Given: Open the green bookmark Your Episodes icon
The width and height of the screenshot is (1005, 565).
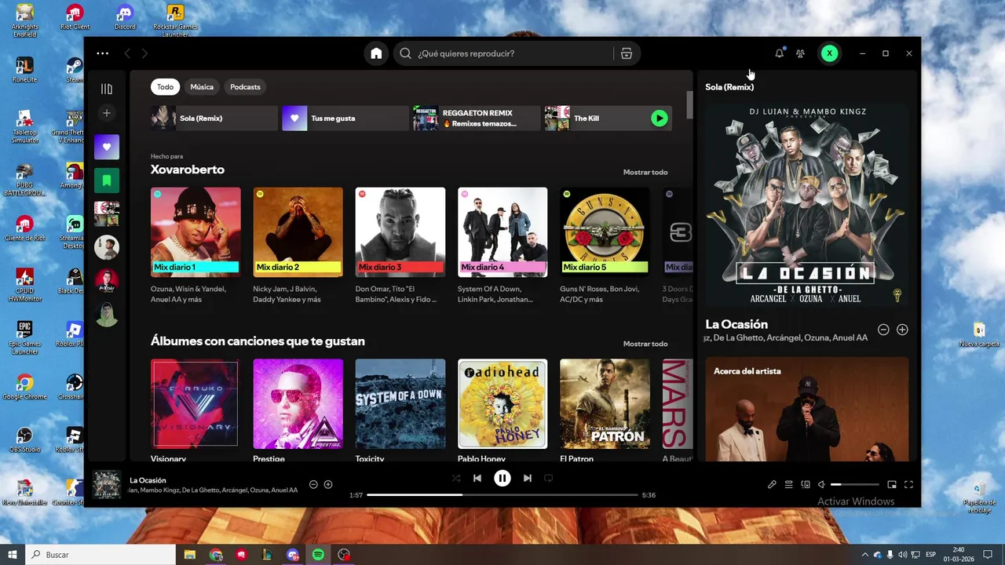Looking at the screenshot, I should [107, 180].
